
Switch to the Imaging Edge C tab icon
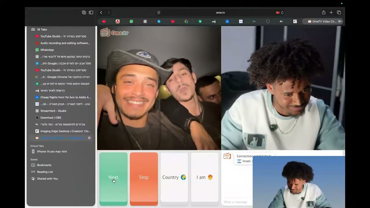coord(295,21)
